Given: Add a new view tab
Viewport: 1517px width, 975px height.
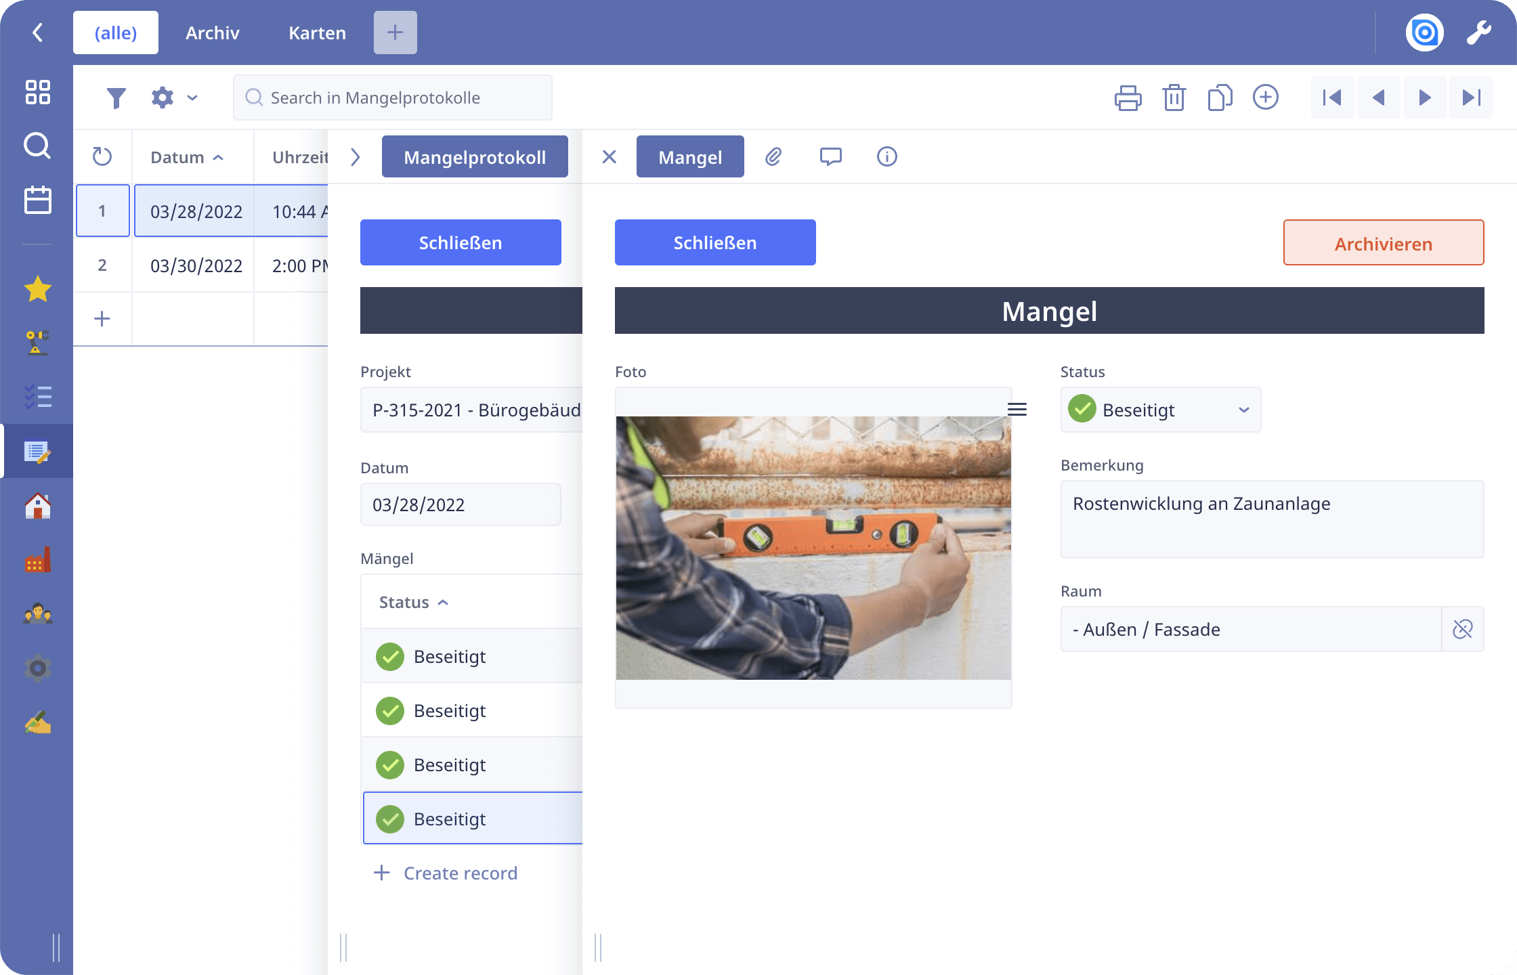Looking at the screenshot, I should (x=396, y=32).
